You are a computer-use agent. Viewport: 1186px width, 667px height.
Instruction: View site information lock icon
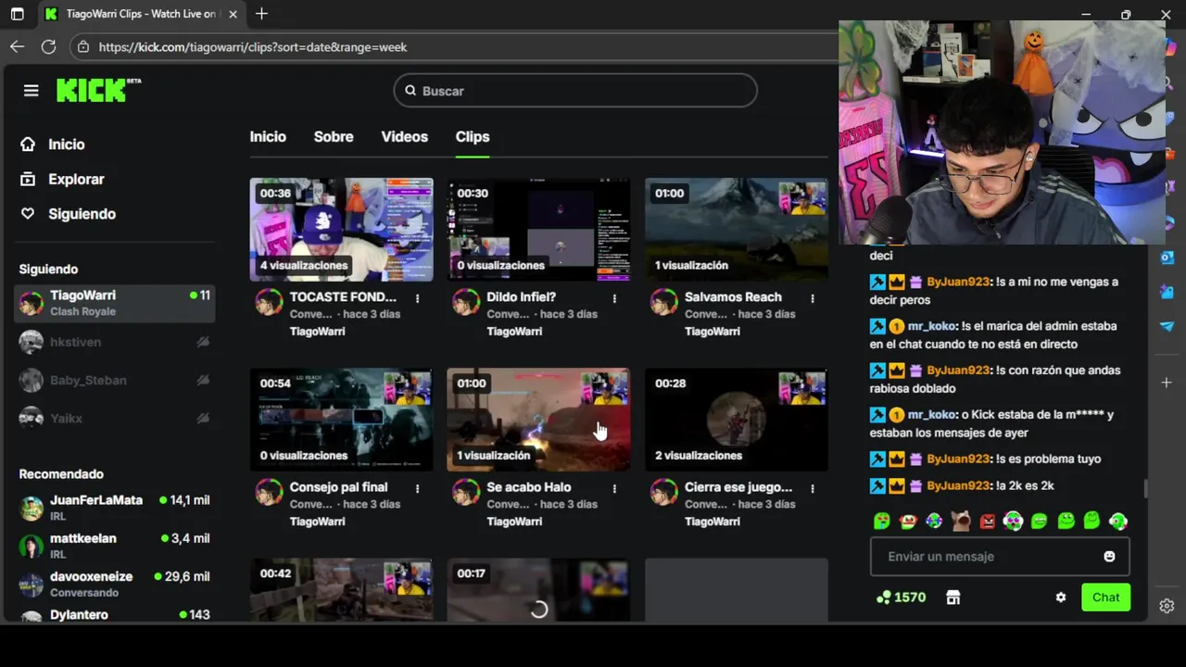point(83,46)
